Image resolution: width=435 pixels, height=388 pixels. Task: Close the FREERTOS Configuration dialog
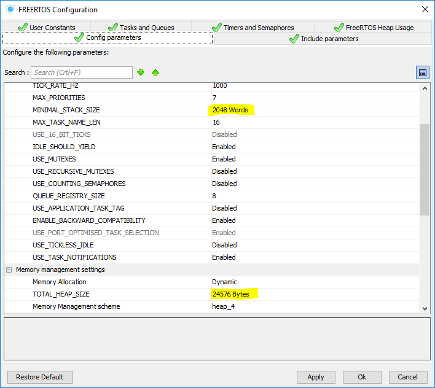[425, 9]
